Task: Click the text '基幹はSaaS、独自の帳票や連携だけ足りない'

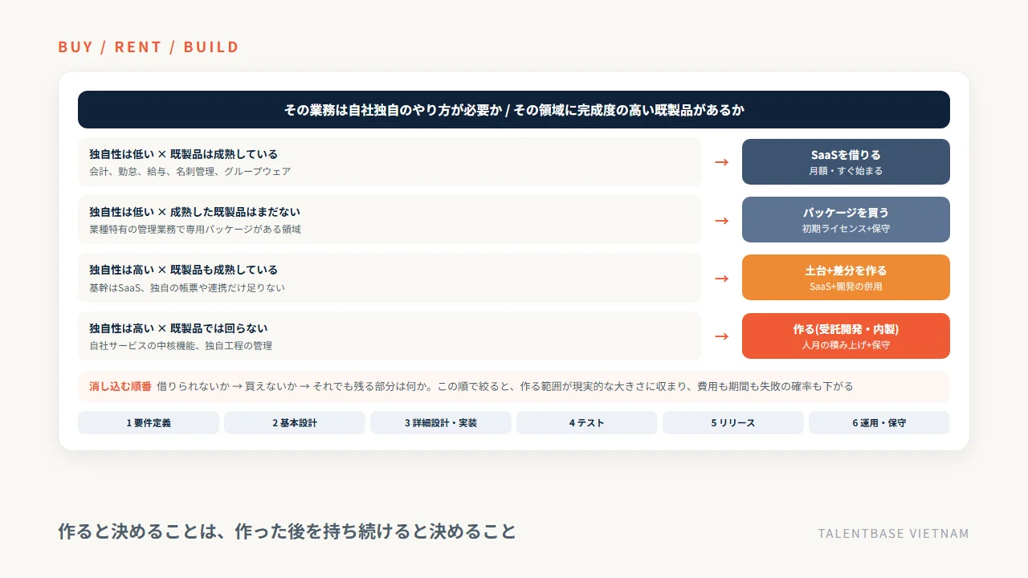Action: 187,287
